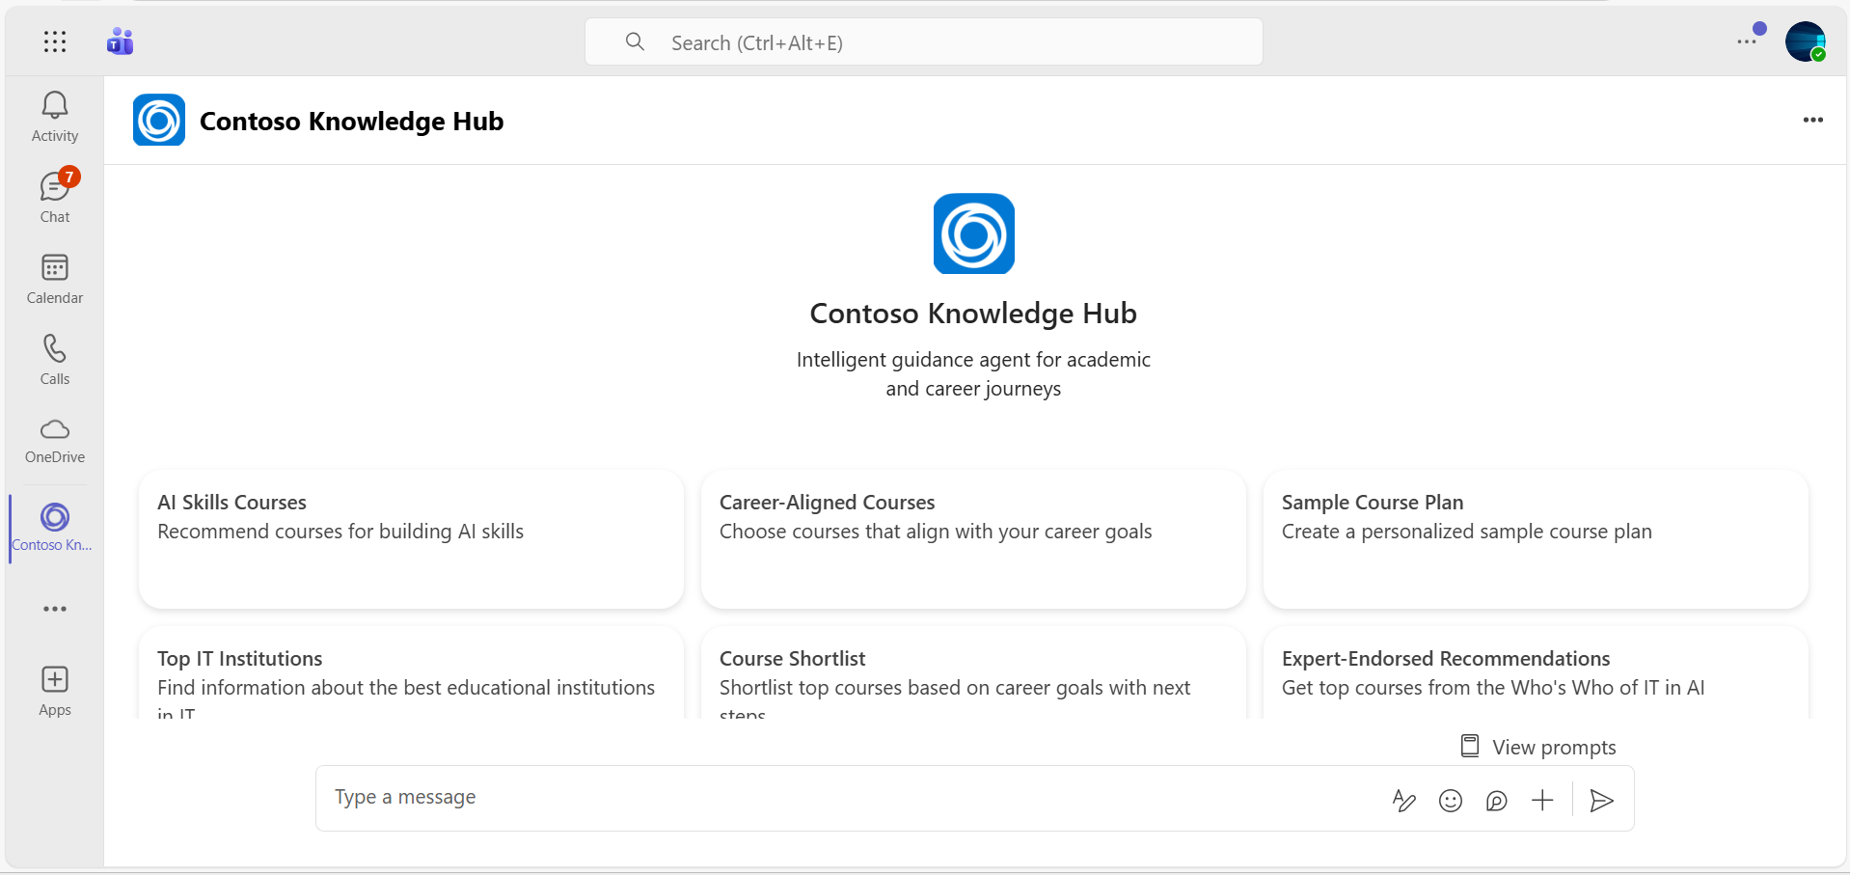Screen dimensions: 1850x875
Task: Open more options ellipsis beside Contoso header
Action: pyautogui.click(x=1812, y=120)
